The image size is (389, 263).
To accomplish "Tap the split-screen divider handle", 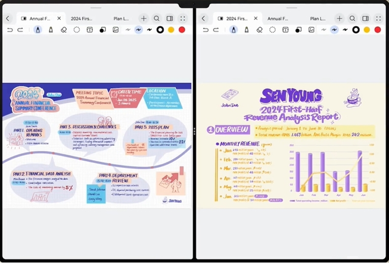I will (194, 131).
